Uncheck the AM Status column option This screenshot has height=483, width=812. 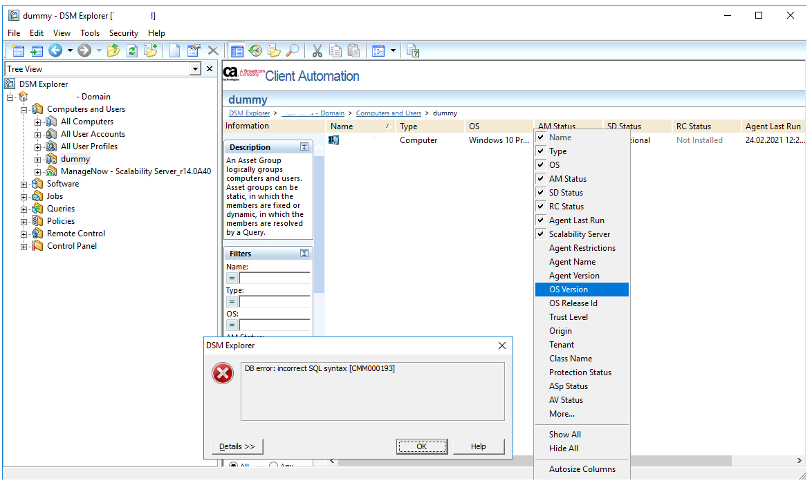pyautogui.click(x=541, y=179)
